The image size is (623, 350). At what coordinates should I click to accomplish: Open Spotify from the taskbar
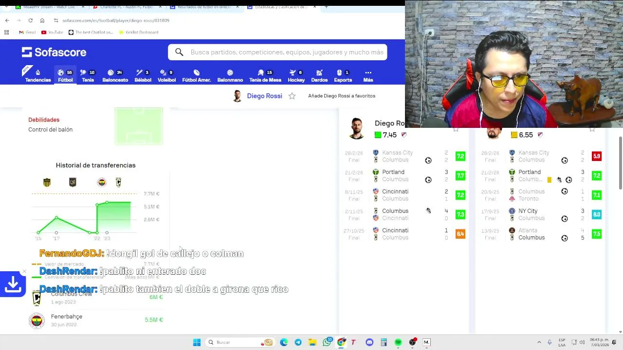(398, 342)
